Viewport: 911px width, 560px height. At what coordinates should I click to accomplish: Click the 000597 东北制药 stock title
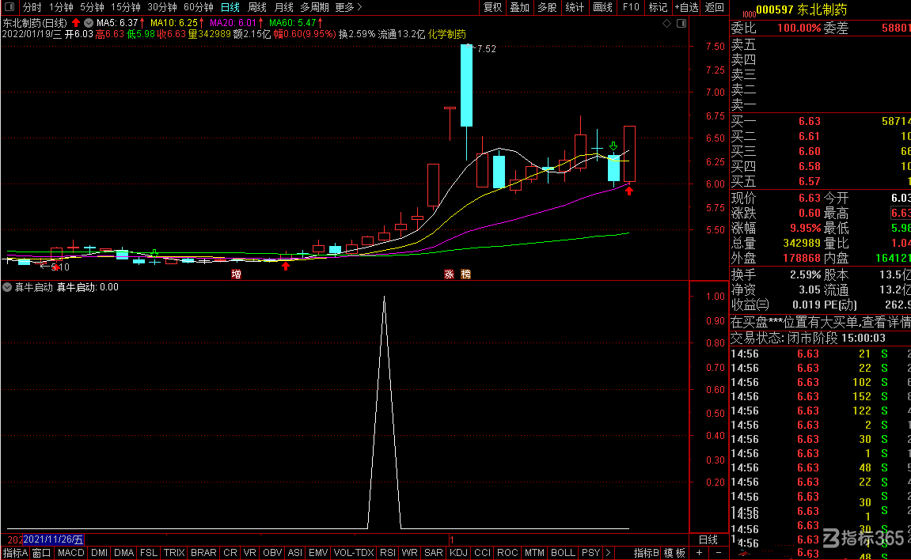point(802,9)
